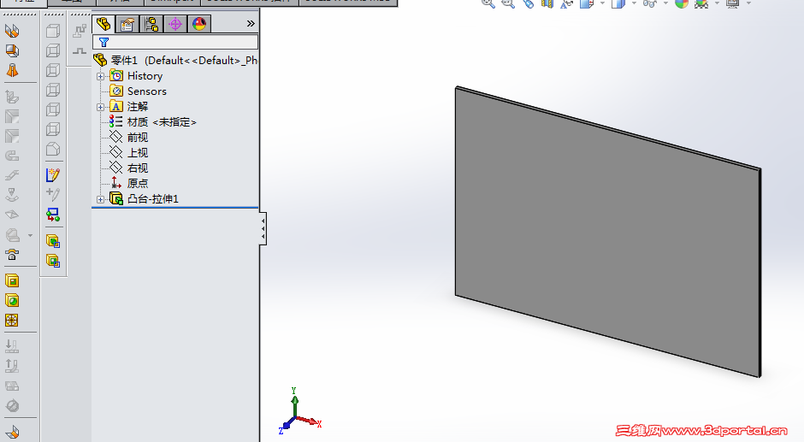Collapse the feature manager panel handle

coord(263,228)
